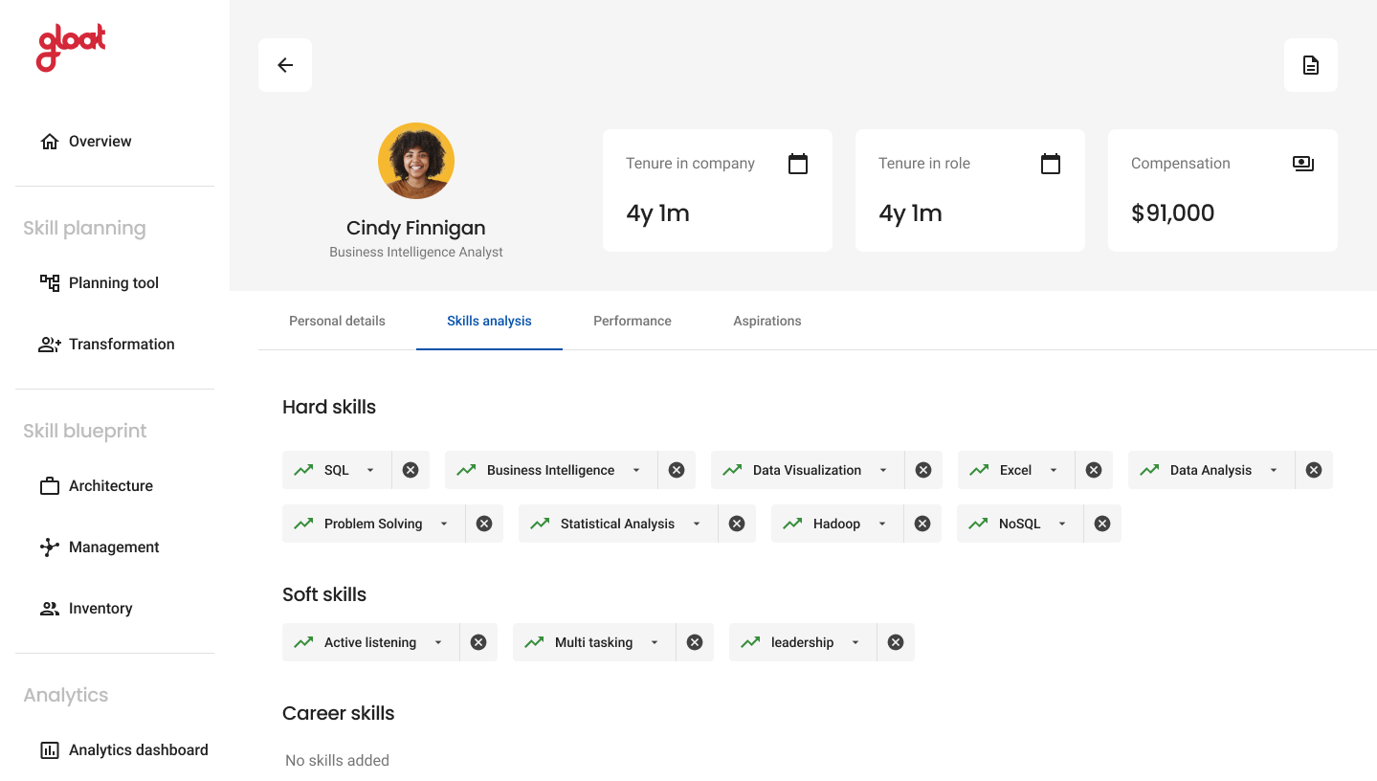Click the Soft skills heading
1377x781 pixels.
324,594
